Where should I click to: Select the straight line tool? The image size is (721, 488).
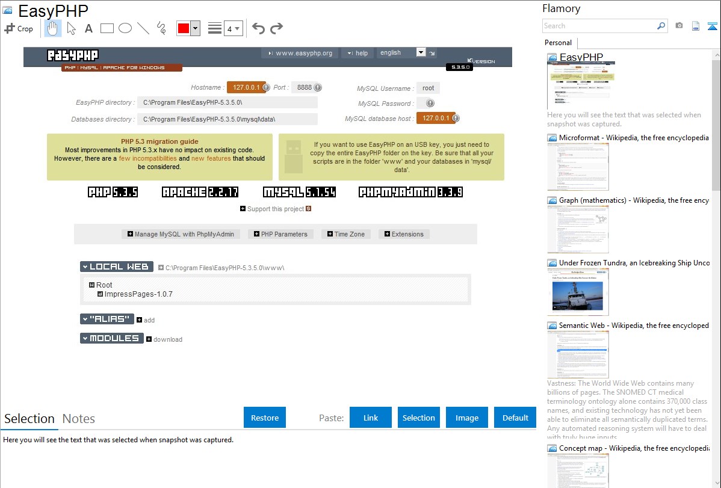click(x=143, y=28)
